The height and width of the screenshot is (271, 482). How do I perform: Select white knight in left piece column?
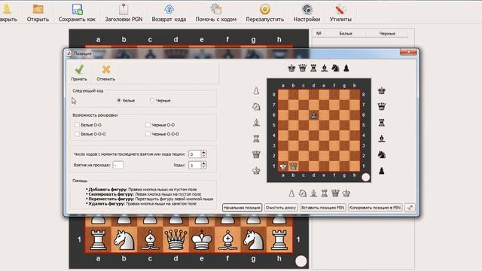pos(256,107)
